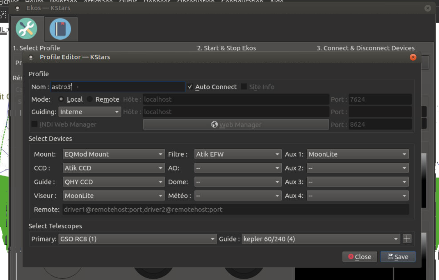
Task: Click the profile Nom input field
Action: pos(118,87)
